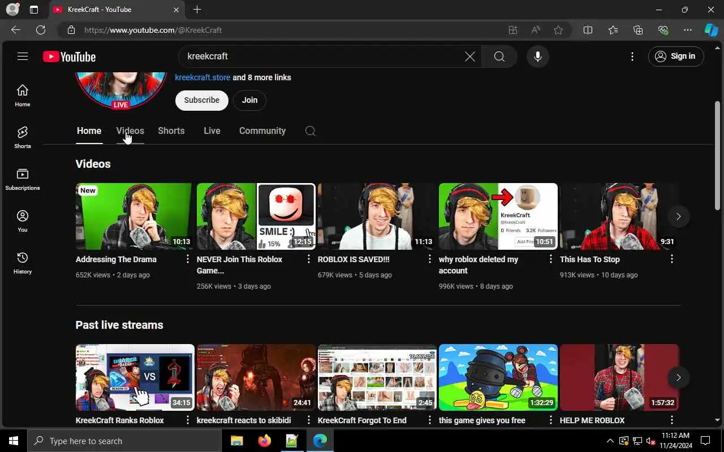Clear the search box with X icon

coord(470,56)
